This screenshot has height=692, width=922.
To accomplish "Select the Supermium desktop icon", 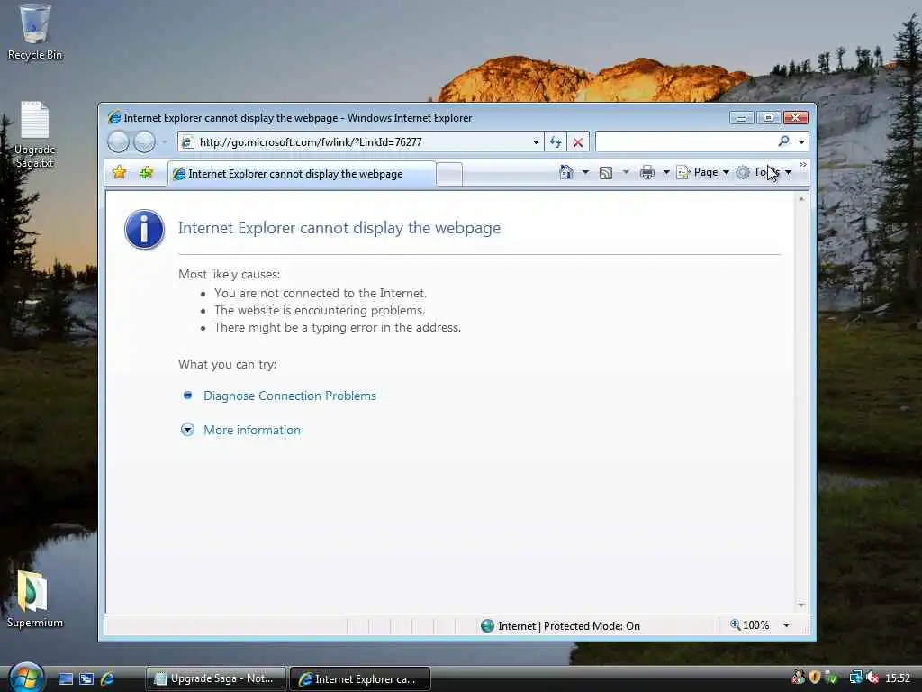I will click(35, 599).
